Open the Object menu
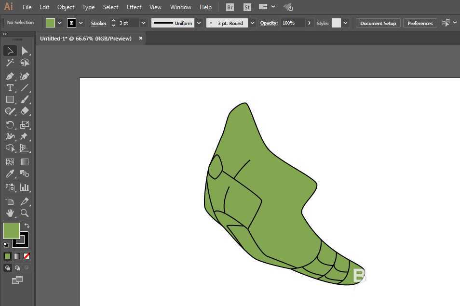This screenshot has width=460, height=306. pyautogui.click(x=66, y=7)
